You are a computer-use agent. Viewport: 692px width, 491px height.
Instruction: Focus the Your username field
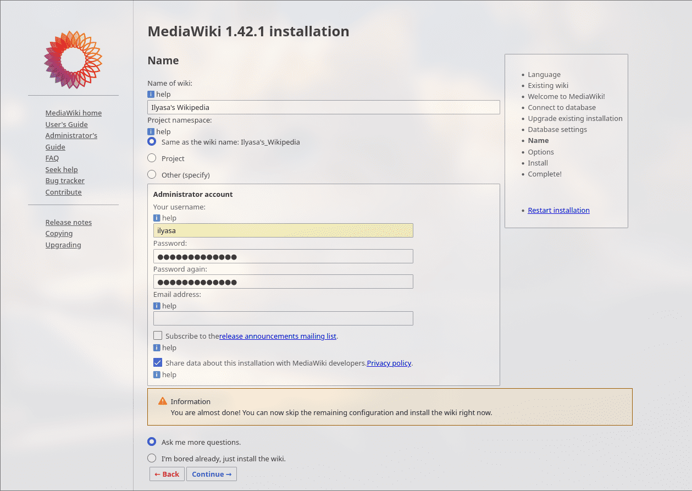(283, 230)
